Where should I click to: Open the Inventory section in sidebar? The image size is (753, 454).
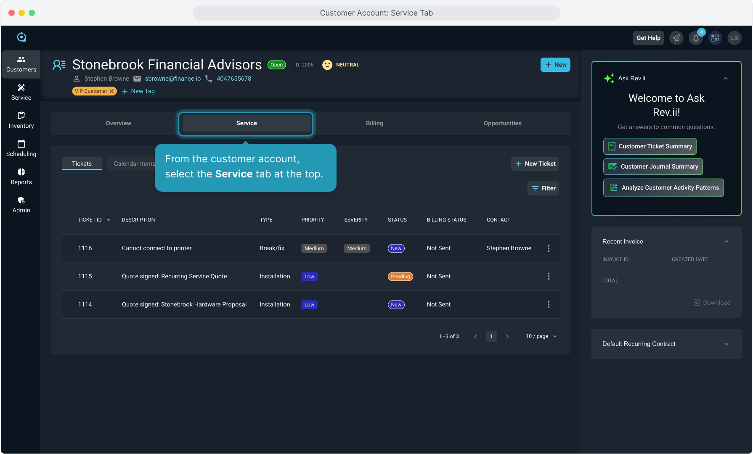tap(21, 120)
